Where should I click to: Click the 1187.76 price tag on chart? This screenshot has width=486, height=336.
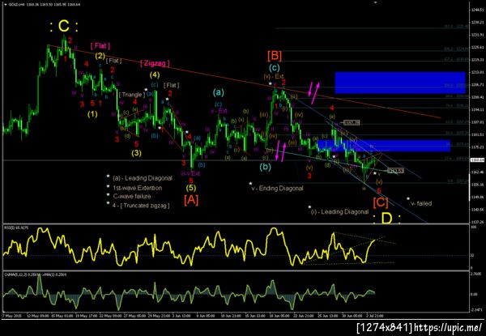point(352,123)
